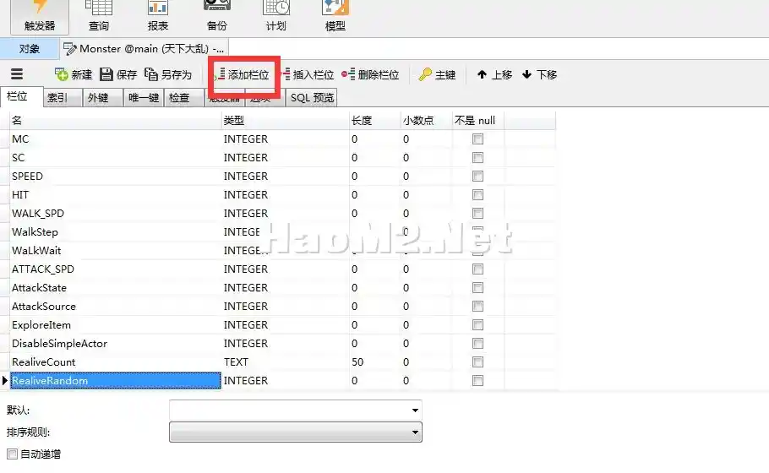The height and width of the screenshot is (473, 769).
Task: Select the RealiveRandom field name cell
Action: pyautogui.click(x=115, y=381)
